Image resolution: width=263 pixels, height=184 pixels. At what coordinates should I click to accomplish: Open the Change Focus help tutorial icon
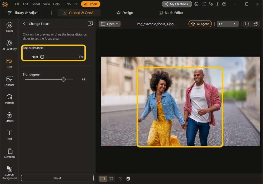pyautogui.click(x=90, y=24)
